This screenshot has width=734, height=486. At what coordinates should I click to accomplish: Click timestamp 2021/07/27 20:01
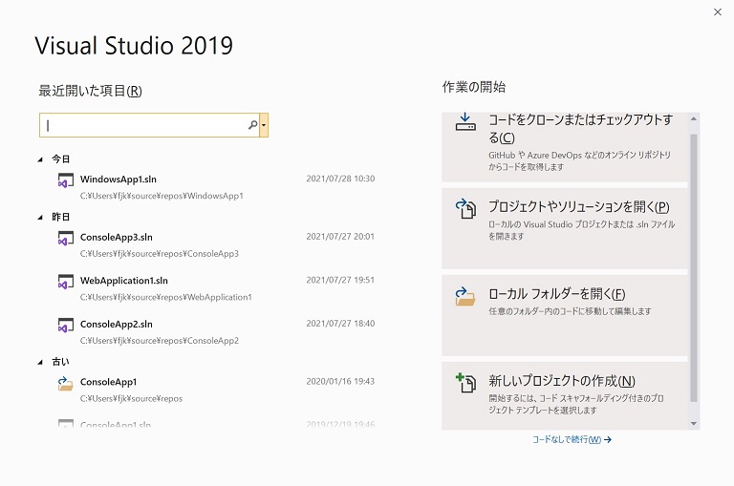(340, 237)
